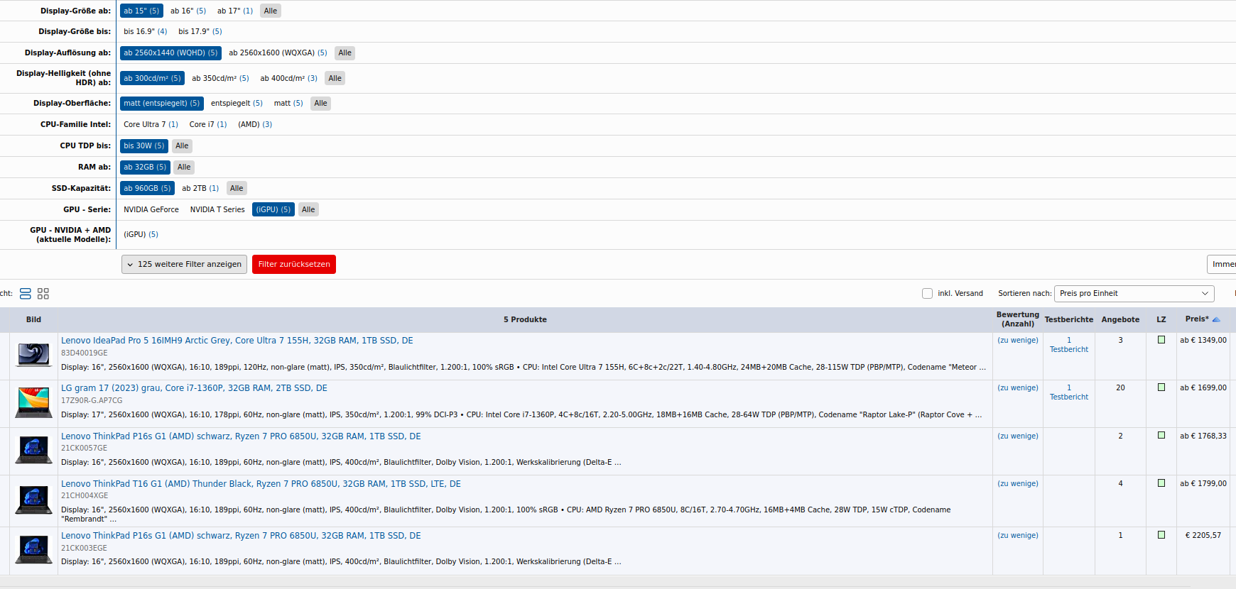Toggle ab 960GB SSD filter
This screenshot has height=589, width=1236.
(x=147, y=188)
